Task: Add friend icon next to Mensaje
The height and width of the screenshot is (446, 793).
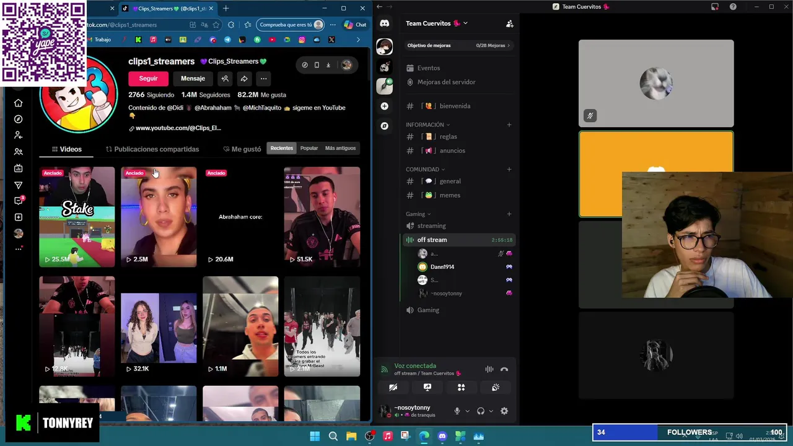Action: (x=225, y=79)
